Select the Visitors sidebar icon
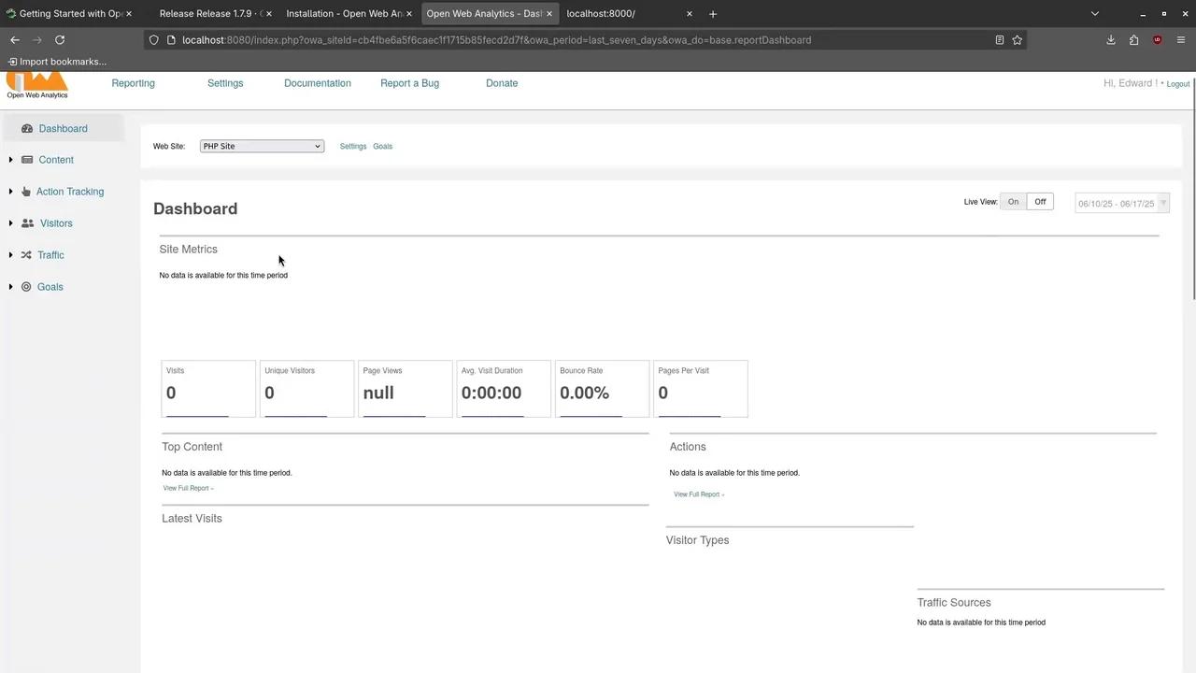Image resolution: width=1196 pixels, height=673 pixels. (x=26, y=222)
